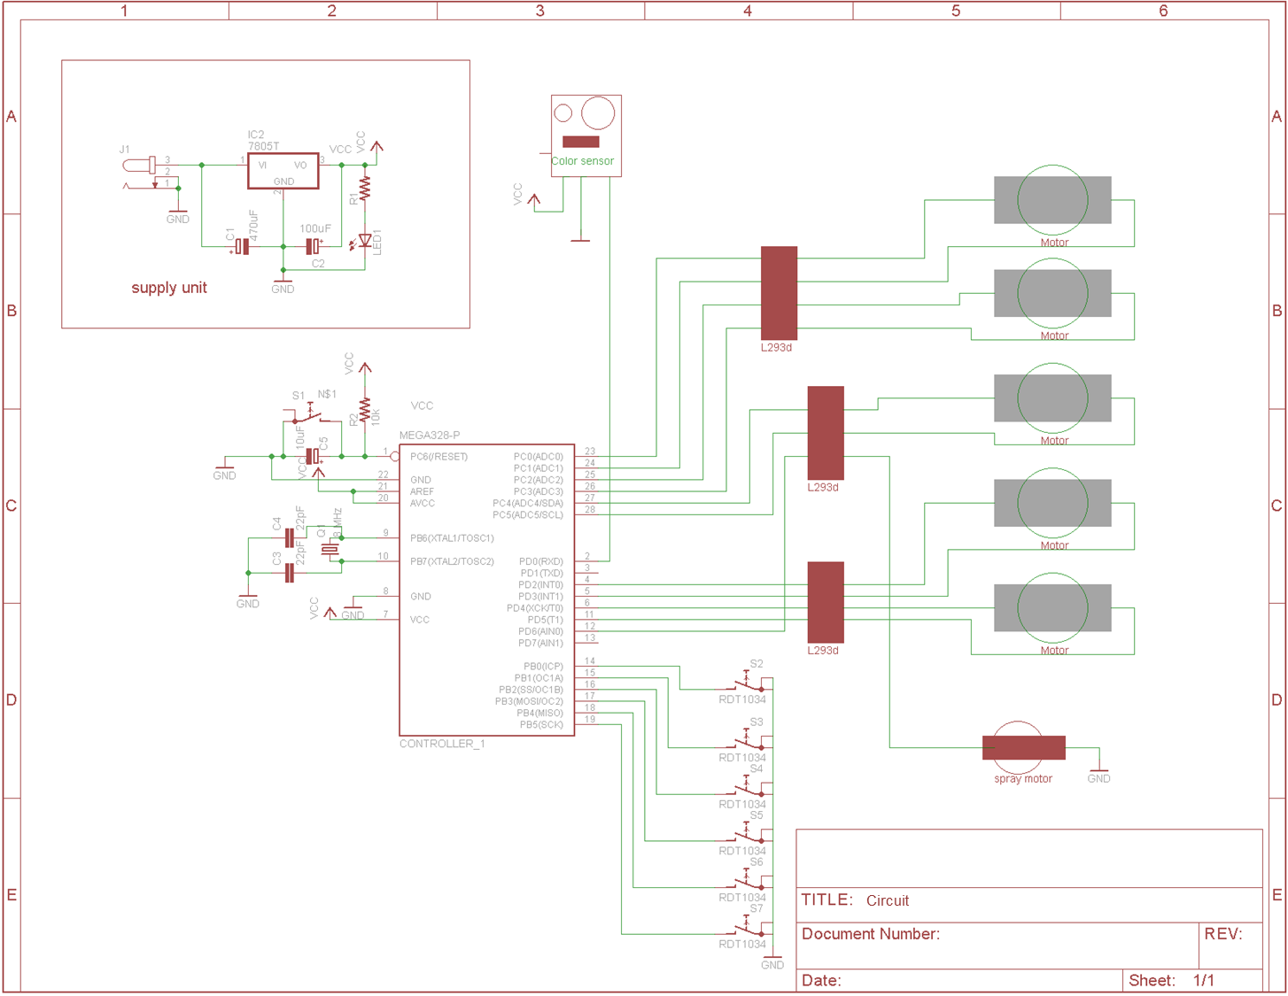Select the S2 RDT1034 switch symbol

tap(747, 683)
